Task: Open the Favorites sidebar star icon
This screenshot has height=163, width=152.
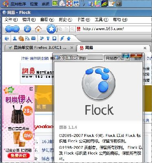Action: pyautogui.click(x=42, y=39)
